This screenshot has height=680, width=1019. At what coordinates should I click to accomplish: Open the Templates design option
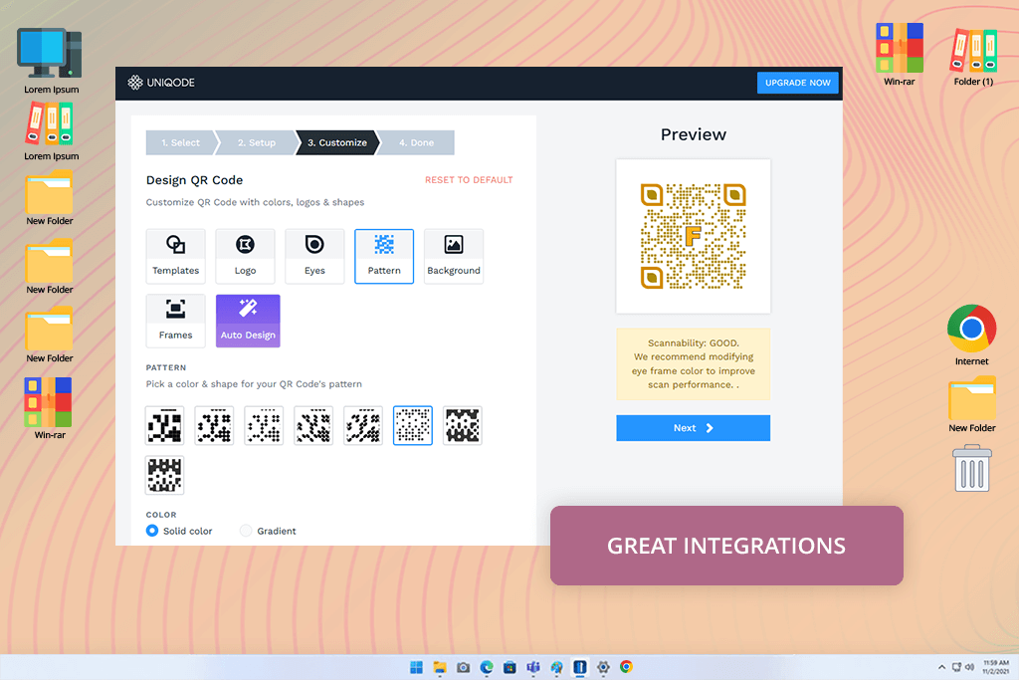pos(175,256)
